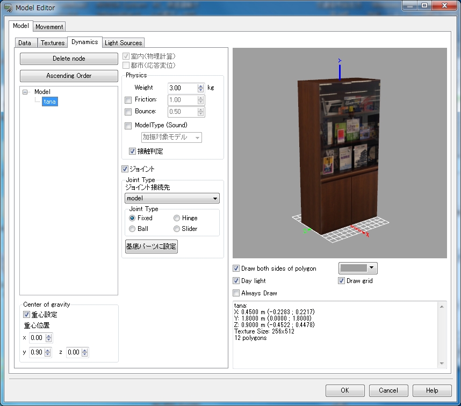Click the Model Editor title bar icon
The image size is (461, 406).
[x=8, y=8]
